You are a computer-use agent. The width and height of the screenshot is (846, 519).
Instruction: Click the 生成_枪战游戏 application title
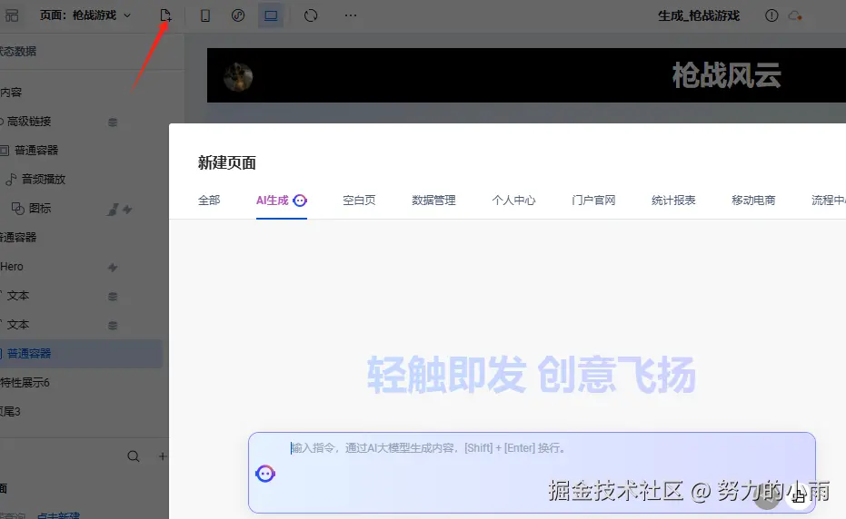[698, 15]
